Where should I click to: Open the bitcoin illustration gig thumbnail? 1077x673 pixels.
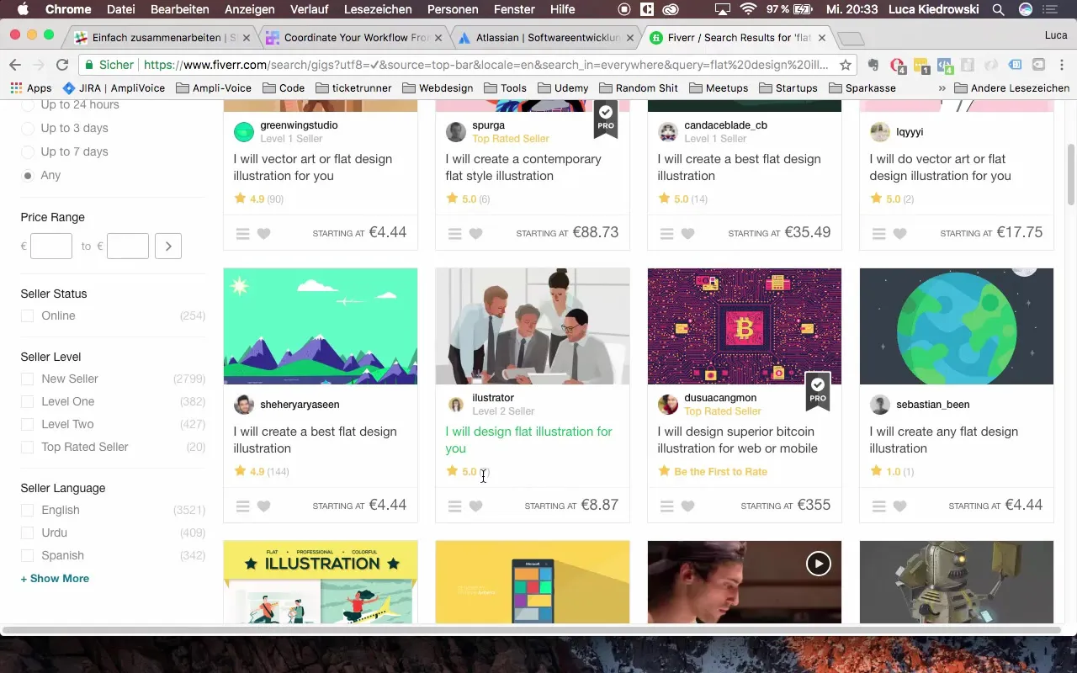tap(745, 326)
